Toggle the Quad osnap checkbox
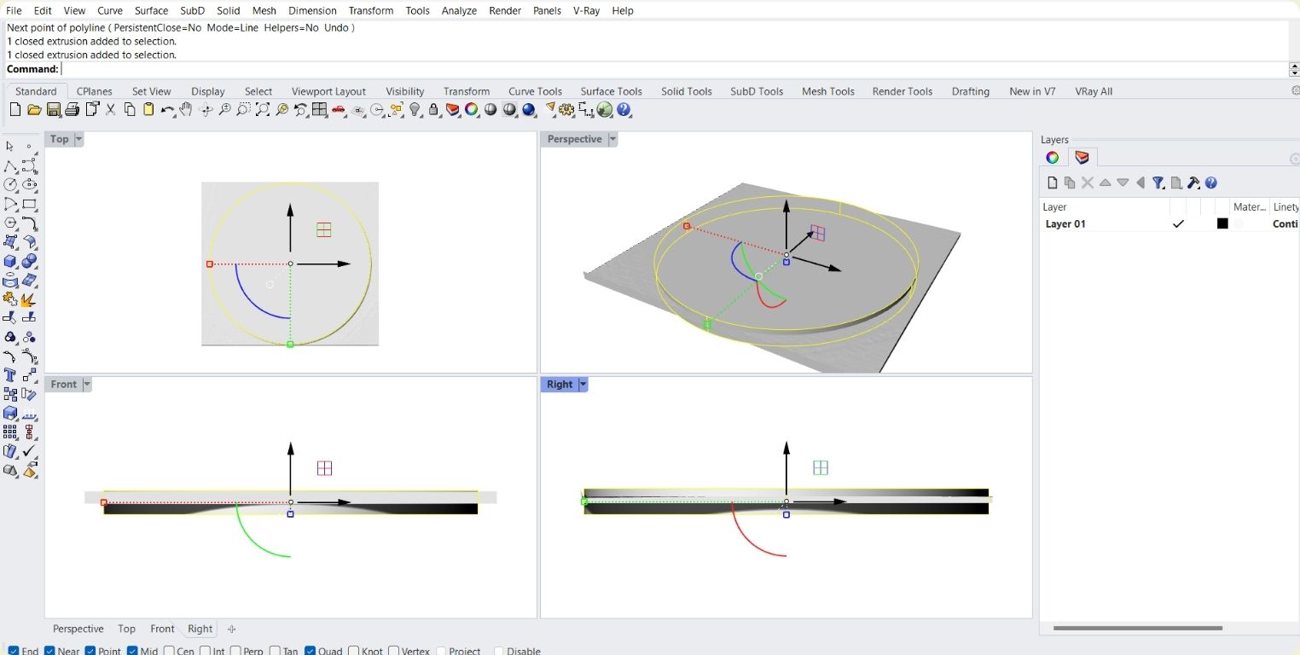The image size is (1300, 655). tap(310, 651)
